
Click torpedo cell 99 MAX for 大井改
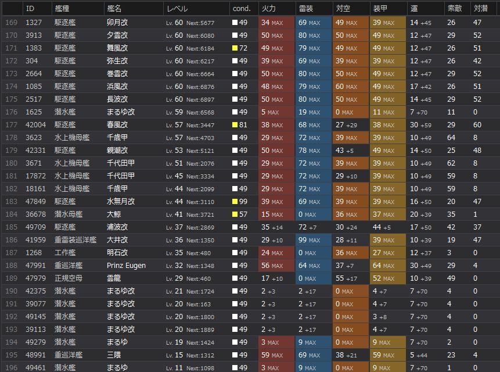(314, 240)
